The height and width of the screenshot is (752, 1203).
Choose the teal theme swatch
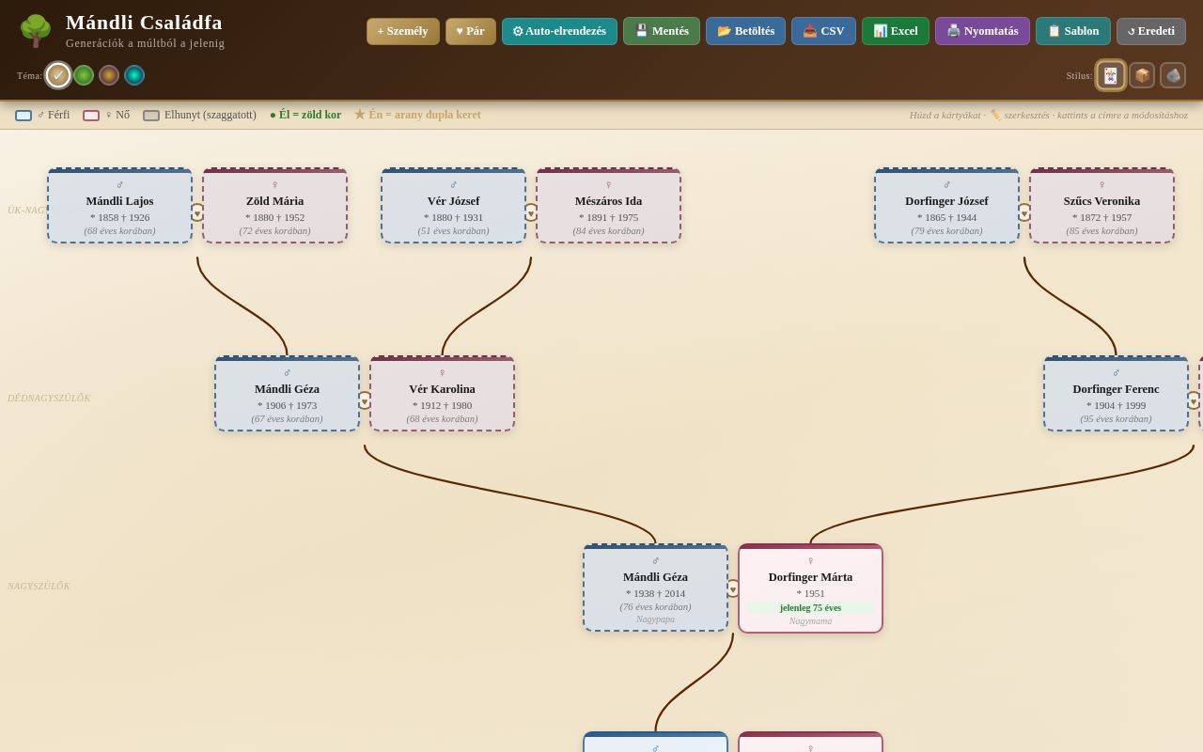point(134,75)
